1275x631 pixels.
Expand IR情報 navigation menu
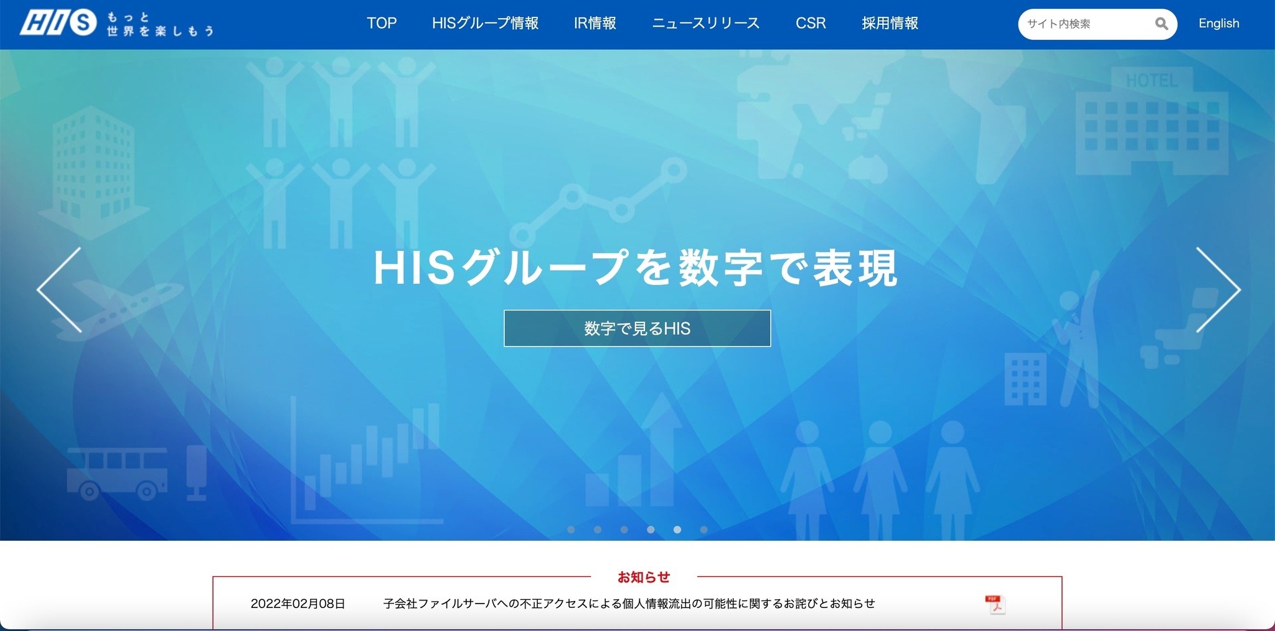click(595, 24)
